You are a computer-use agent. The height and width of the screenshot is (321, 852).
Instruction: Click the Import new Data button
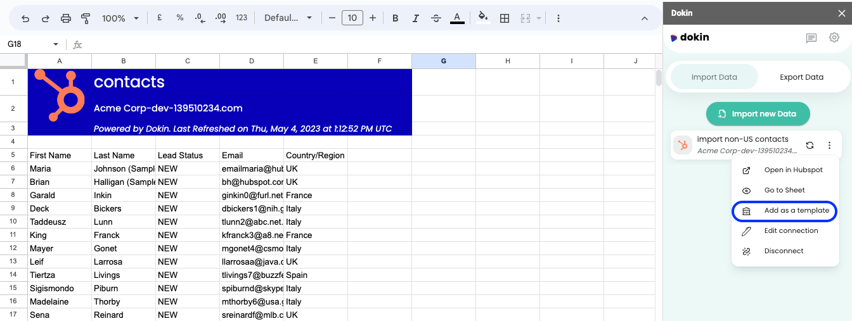click(758, 114)
